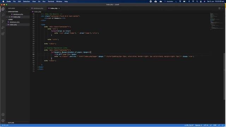The width and height of the screenshot is (226, 127).
Task: Click the code minimap preview
Action: click(216, 22)
